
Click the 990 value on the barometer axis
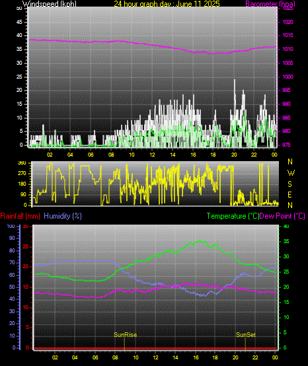286,104
